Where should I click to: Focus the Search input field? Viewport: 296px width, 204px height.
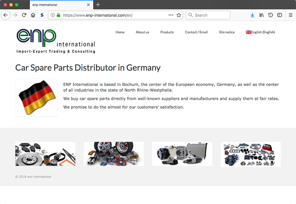click(208, 15)
